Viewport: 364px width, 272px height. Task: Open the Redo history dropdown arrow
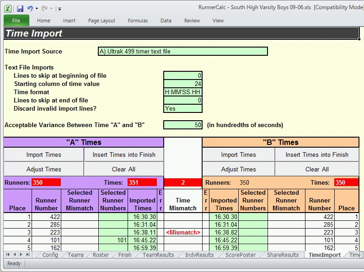tap(51, 9)
